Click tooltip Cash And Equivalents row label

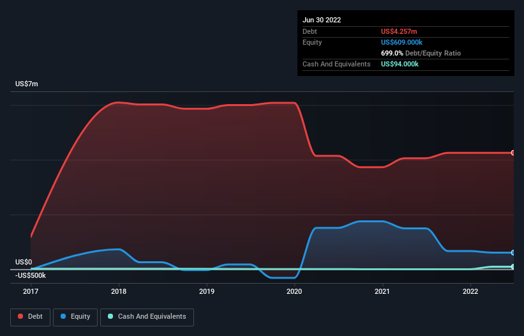tap(336, 64)
